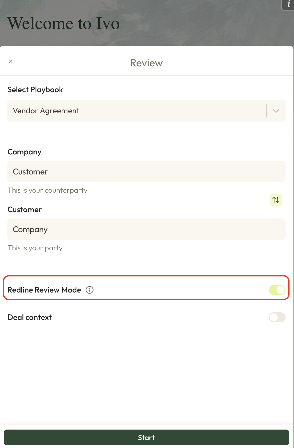Click the "Select Playbook" label

pos(35,90)
